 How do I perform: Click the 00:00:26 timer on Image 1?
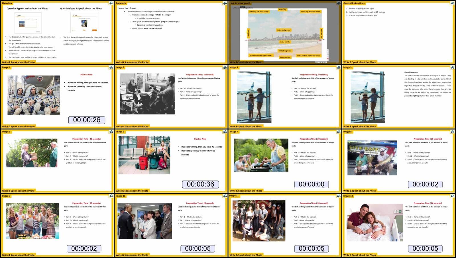(x=87, y=120)
